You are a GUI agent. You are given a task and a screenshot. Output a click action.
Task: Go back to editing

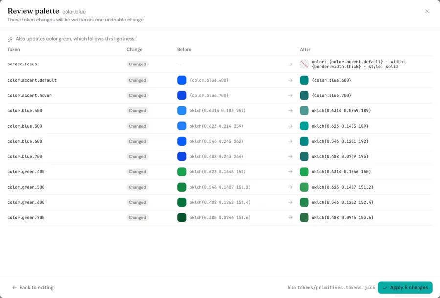pyautogui.click(x=33, y=287)
